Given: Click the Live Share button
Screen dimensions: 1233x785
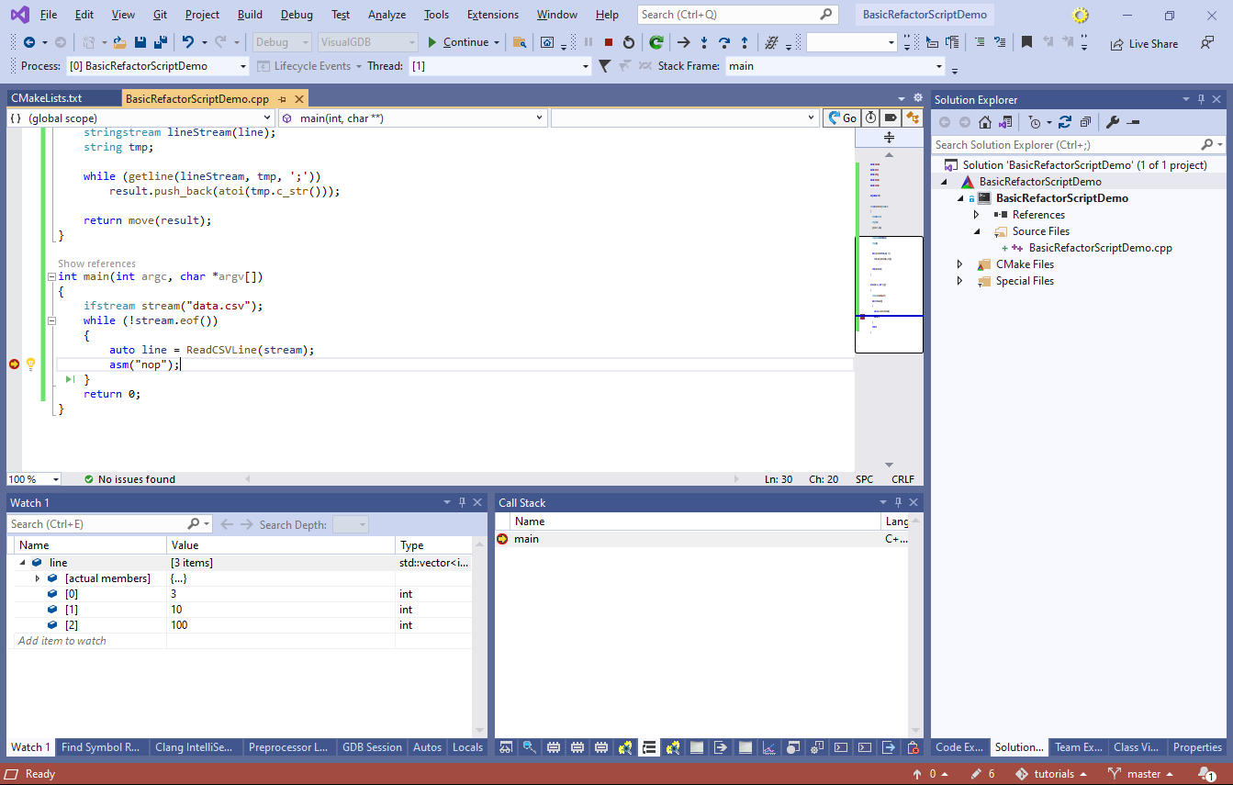Looking at the screenshot, I should click(x=1144, y=43).
